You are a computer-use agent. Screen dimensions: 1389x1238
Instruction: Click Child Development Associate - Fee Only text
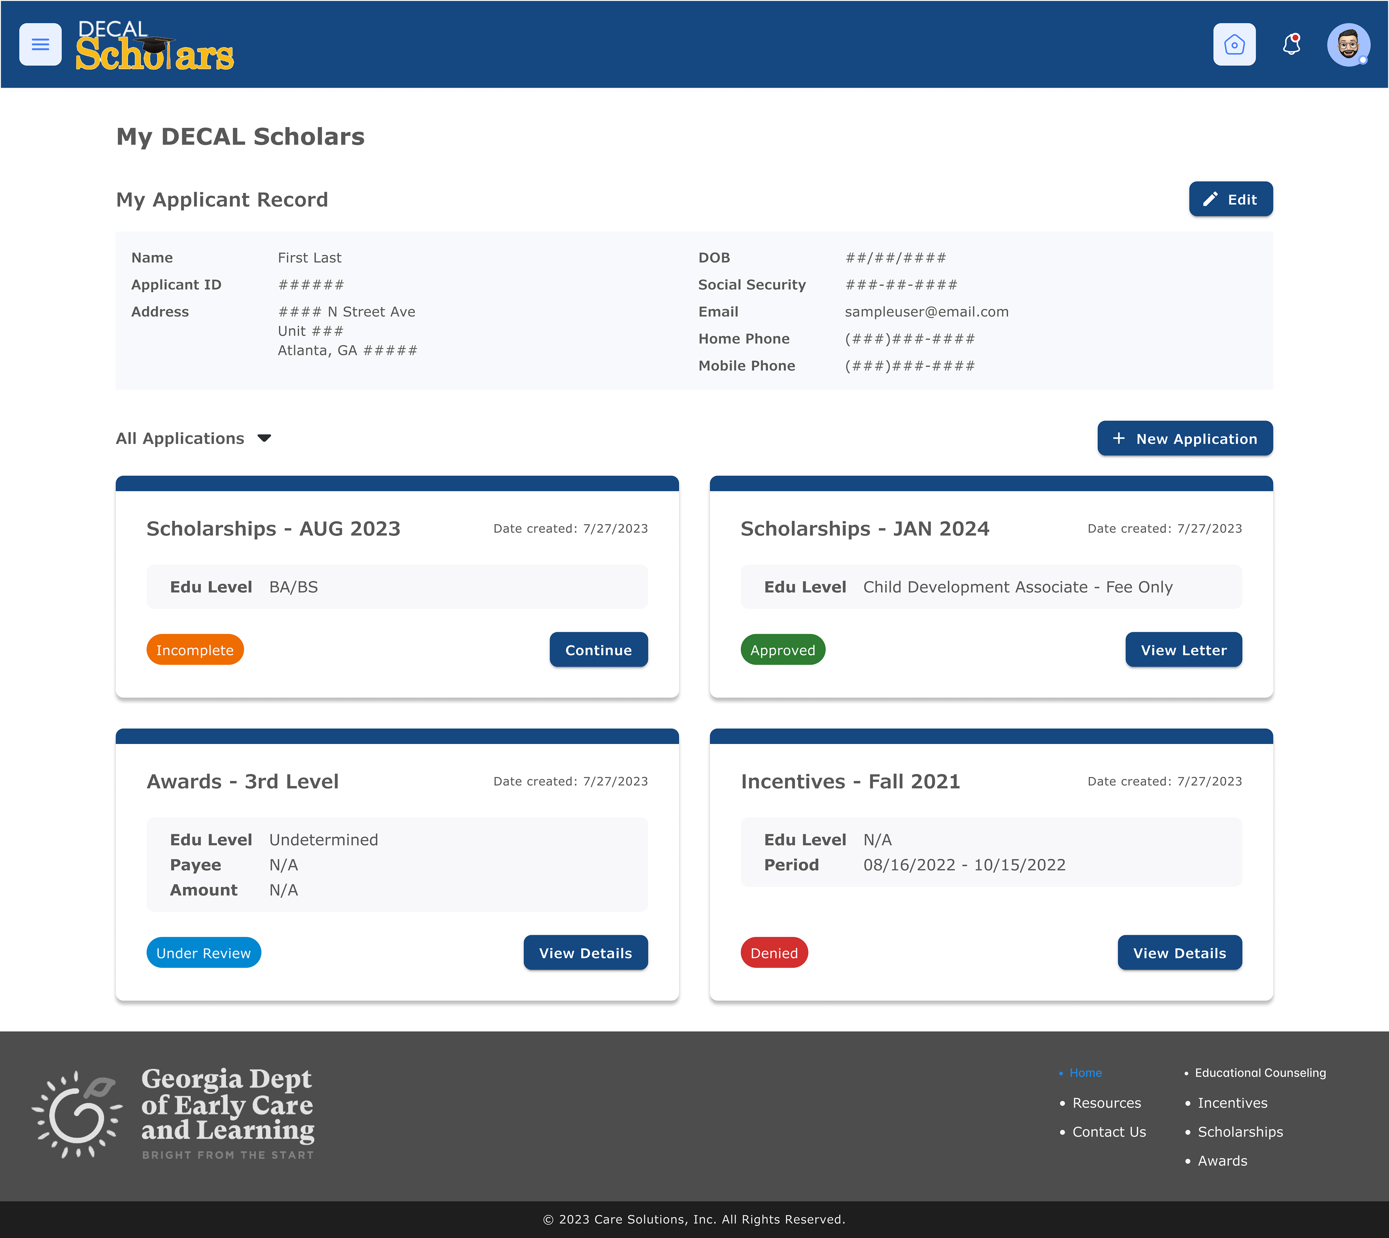tap(1017, 587)
